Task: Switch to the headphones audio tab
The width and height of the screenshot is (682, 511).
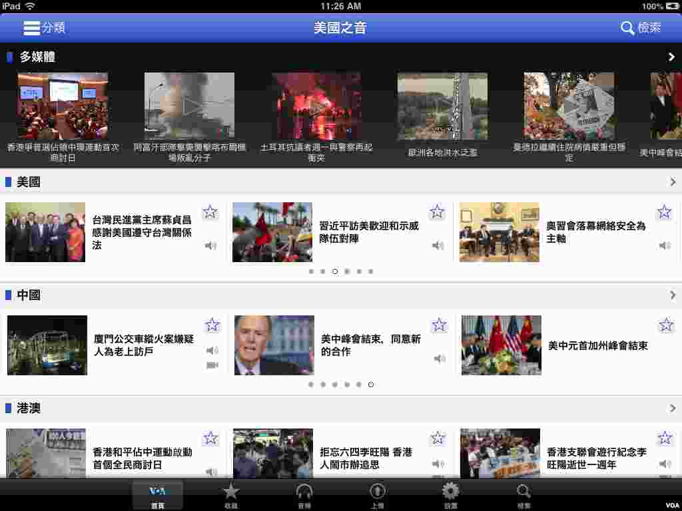Action: coord(304,496)
